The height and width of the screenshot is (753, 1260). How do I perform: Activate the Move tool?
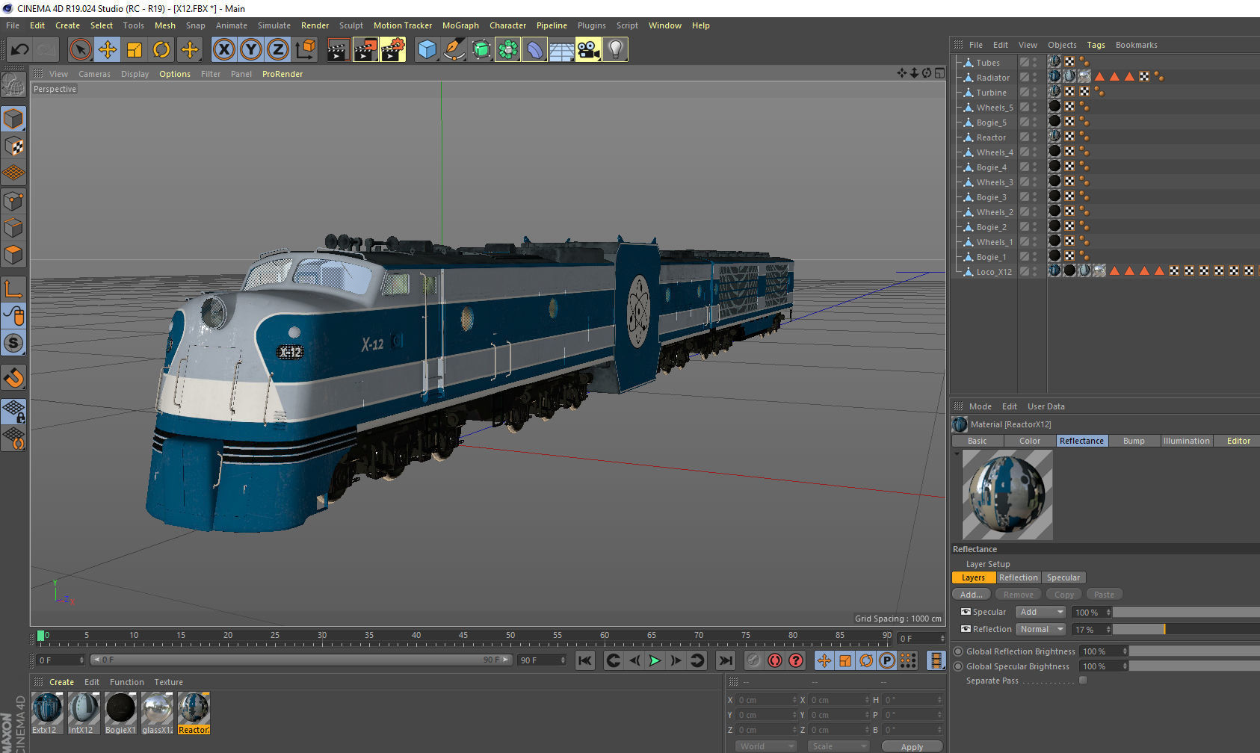tap(108, 50)
